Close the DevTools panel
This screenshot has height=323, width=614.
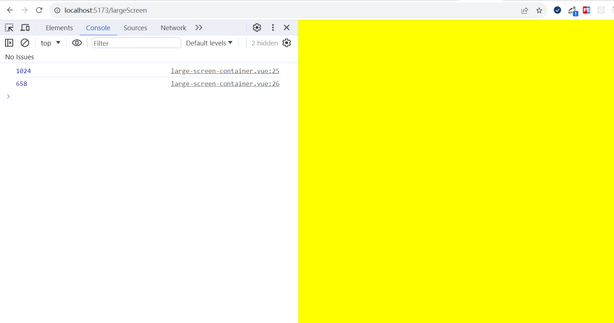[x=287, y=28]
